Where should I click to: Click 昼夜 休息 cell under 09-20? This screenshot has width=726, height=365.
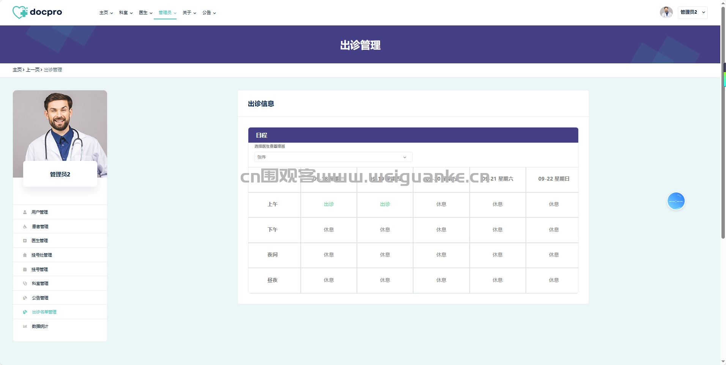click(441, 280)
